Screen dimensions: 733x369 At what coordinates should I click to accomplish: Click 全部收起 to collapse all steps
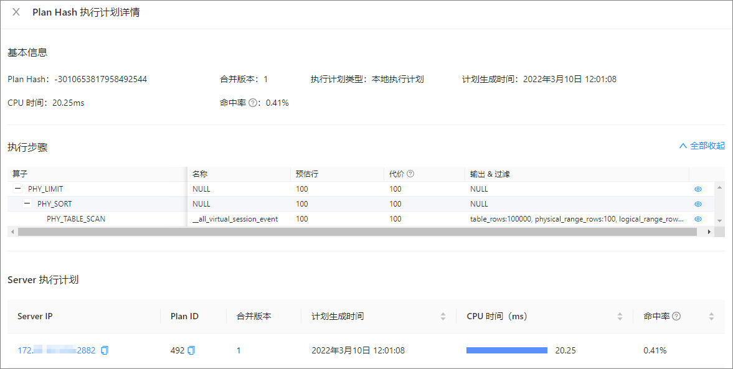(702, 146)
